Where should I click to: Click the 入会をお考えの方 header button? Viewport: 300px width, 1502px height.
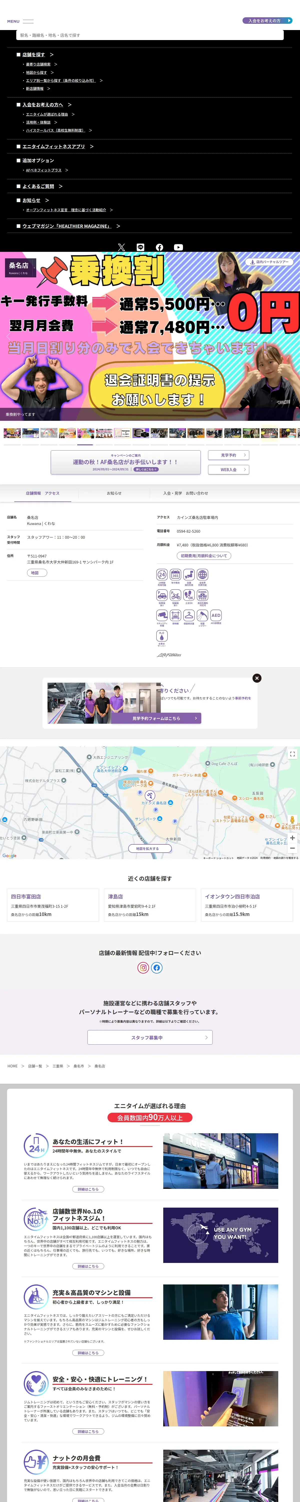[267, 21]
